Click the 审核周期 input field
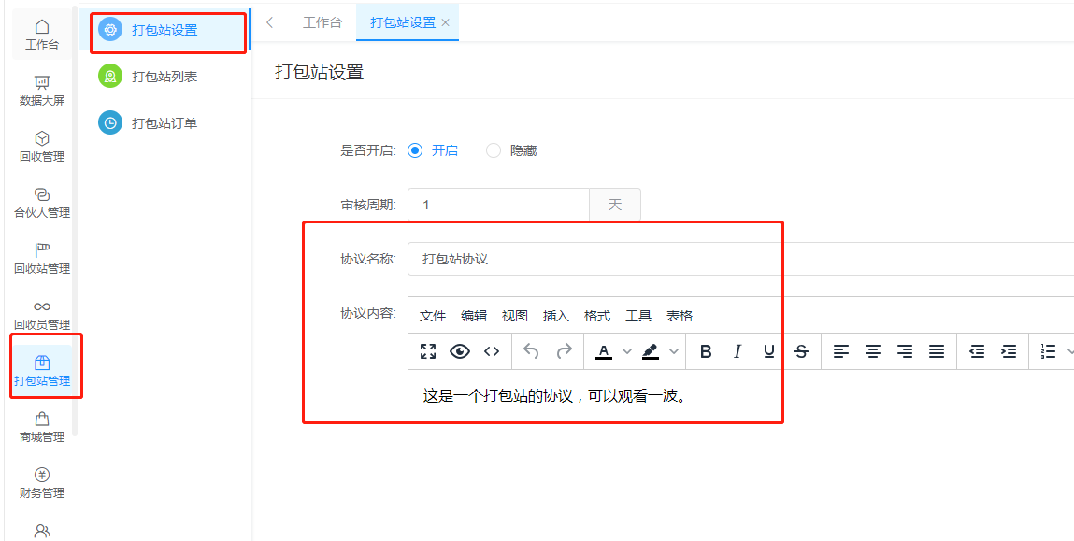The height and width of the screenshot is (541, 1074). point(498,205)
